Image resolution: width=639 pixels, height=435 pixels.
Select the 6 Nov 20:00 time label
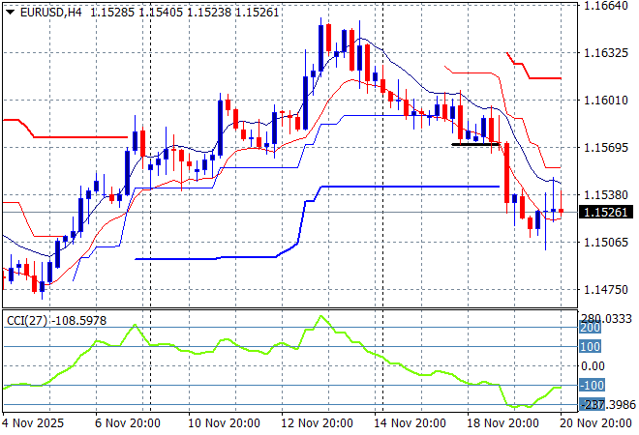pyautogui.click(x=128, y=423)
